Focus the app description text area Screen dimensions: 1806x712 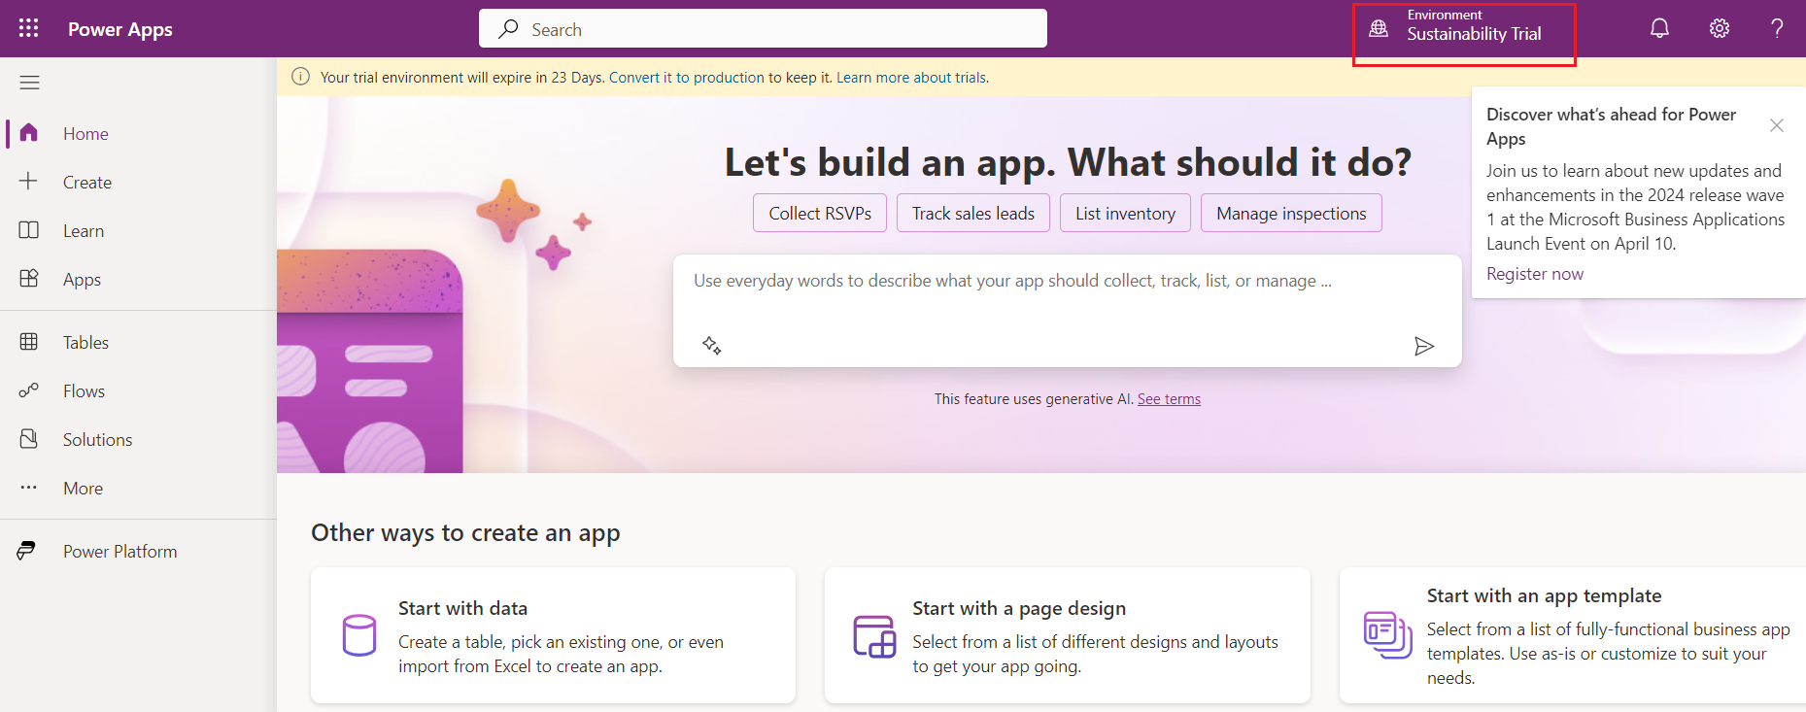pyautogui.click(x=1067, y=311)
